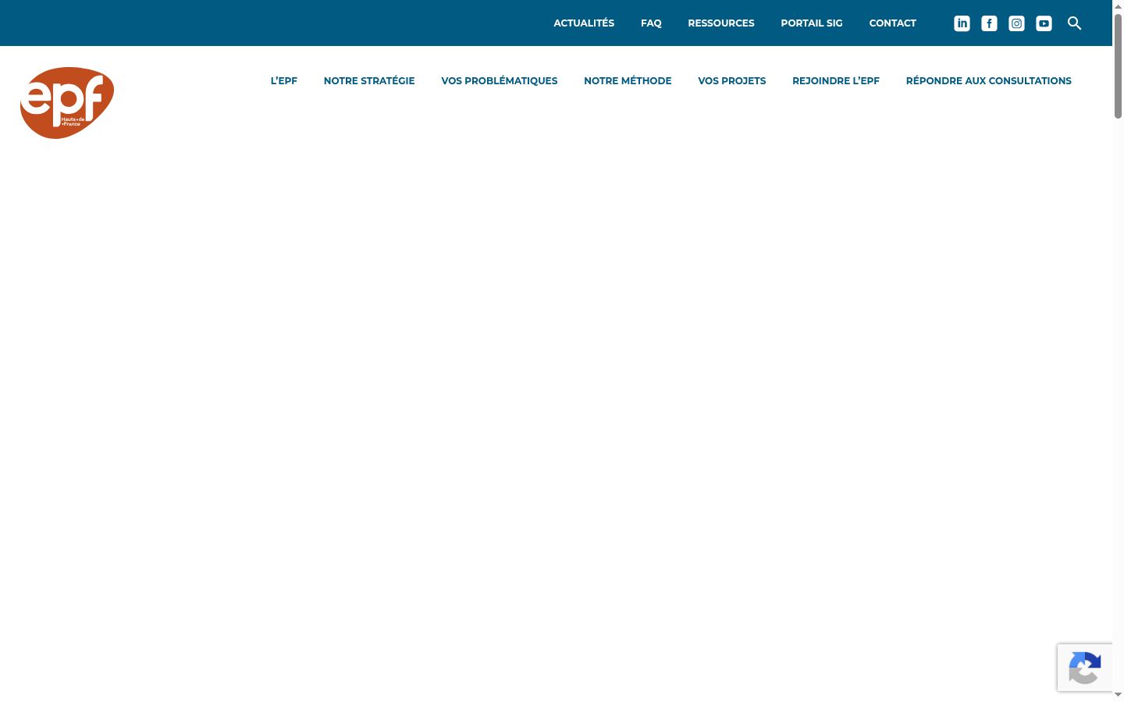Image resolution: width=1124 pixels, height=702 pixels.
Task: Open the Notre Stratégie menu
Action: [x=369, y=80]
